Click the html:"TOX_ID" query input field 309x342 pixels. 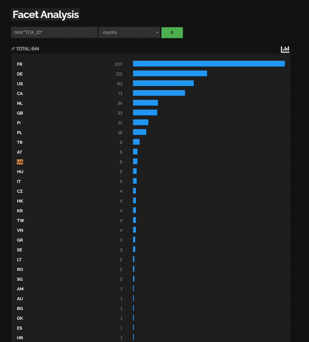[54, 32]
